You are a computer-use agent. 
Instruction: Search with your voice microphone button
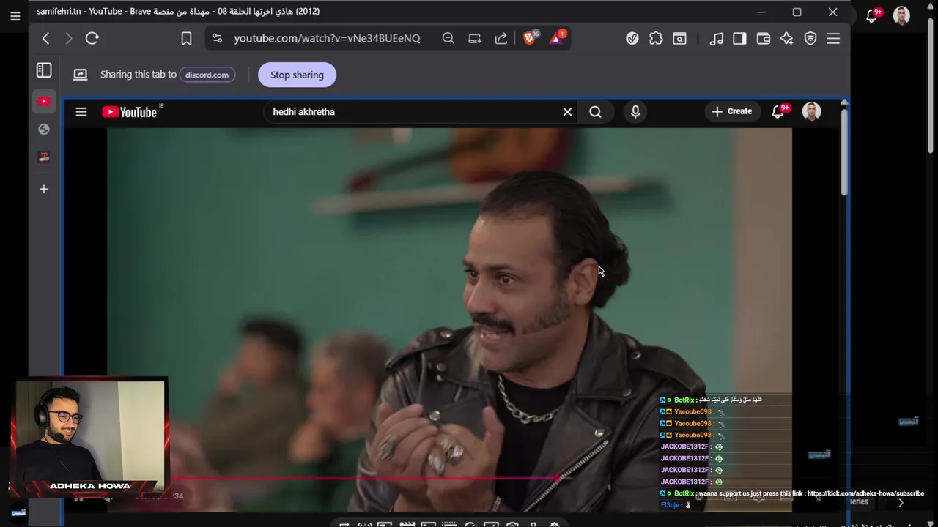635,112
